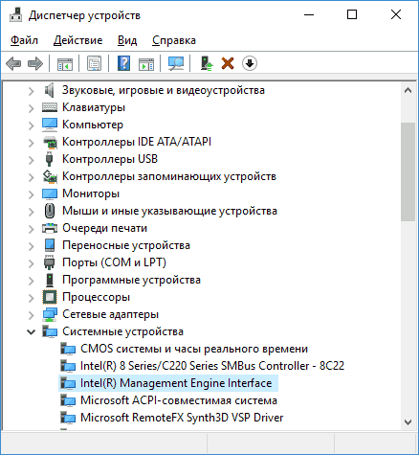Click the show/hide console tree icon
The width and height of the screenshot is (419, 455).
tap(65, 63)
